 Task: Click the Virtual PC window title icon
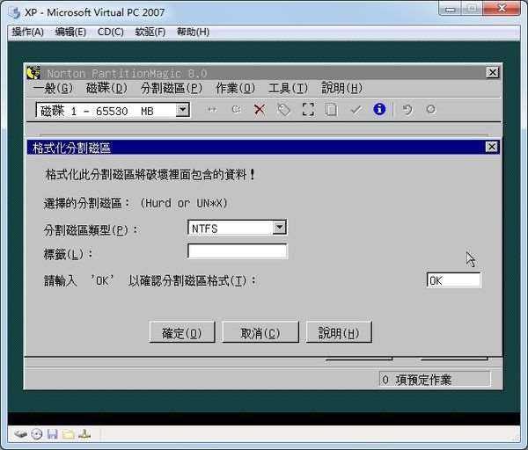(x=14, y=13)
